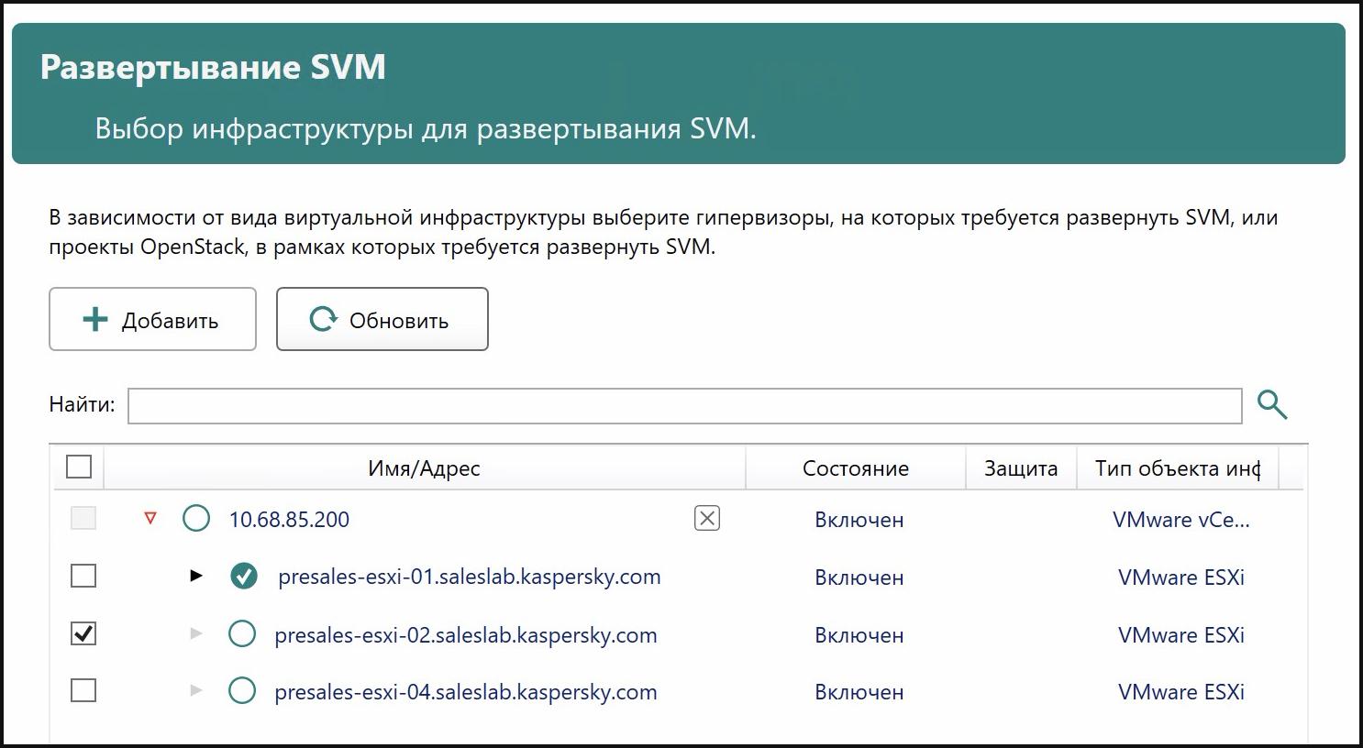Viewport: 1363px width, 748px height.
Task: Check the box for presales-esxi-01 hypervisor
Action: coord(83,577)
